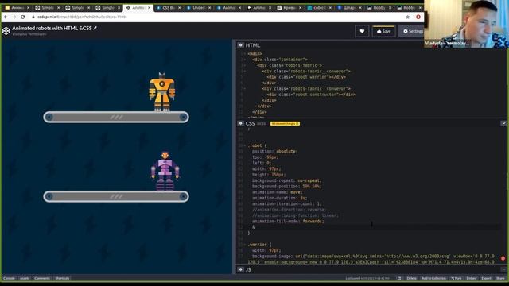Fold the div container HTML line
Image resolution: width=509 pixels, height=286 pixels.
[x=245, y=60]
